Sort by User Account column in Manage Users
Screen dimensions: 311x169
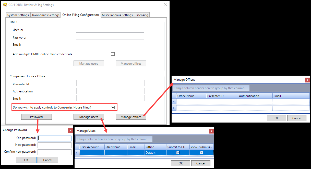click(92, 147)
